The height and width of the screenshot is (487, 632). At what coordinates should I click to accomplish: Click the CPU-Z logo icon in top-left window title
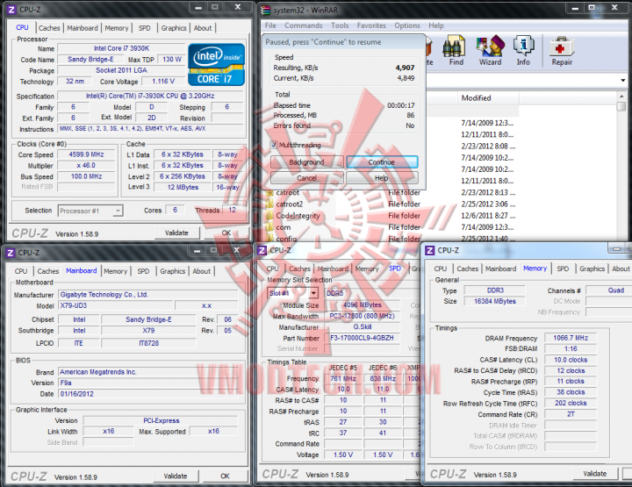click(x=11, y=9)
